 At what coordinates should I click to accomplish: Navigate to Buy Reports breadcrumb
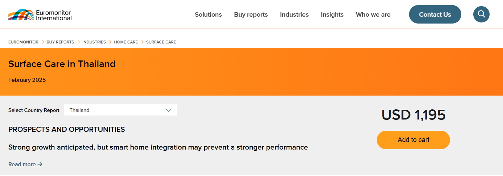[x=60, y=42]
